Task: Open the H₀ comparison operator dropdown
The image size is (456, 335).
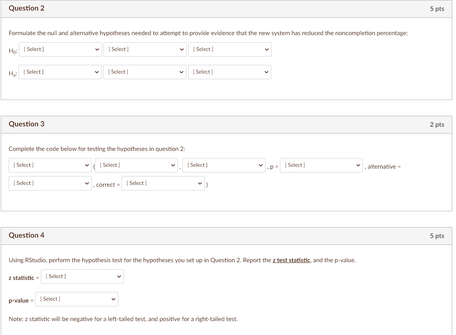Action: (x=145, y=49)
